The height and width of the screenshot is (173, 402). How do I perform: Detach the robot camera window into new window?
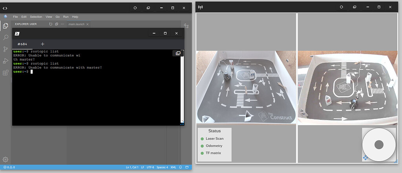tap(354, 7)
